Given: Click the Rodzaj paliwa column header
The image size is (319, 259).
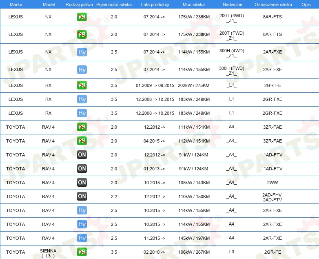Looking at the screenshot, I should [79, 4].
